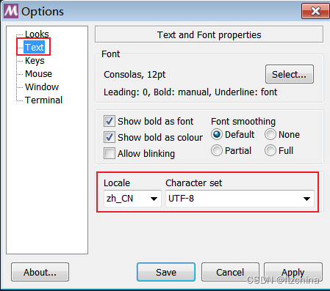Uncheck Show bold as colour
The width and height of the screenshot is (330, 291).
click(x=110, y=137)
